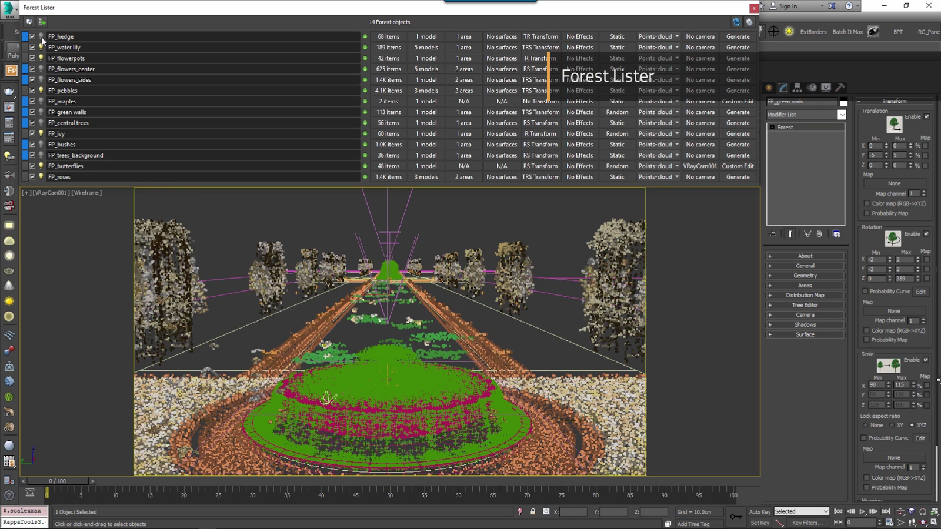Expand the Geometry rollout

pos(805,276)
